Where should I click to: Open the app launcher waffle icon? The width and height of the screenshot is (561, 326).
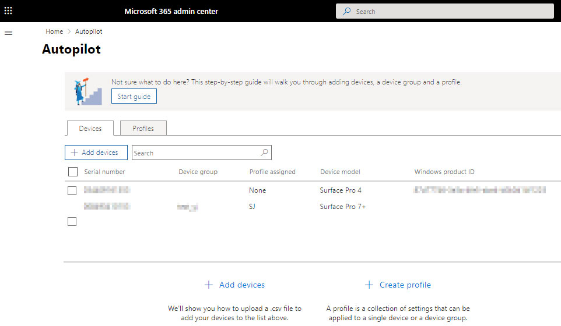pyautogui.click(x=8, y=10)
